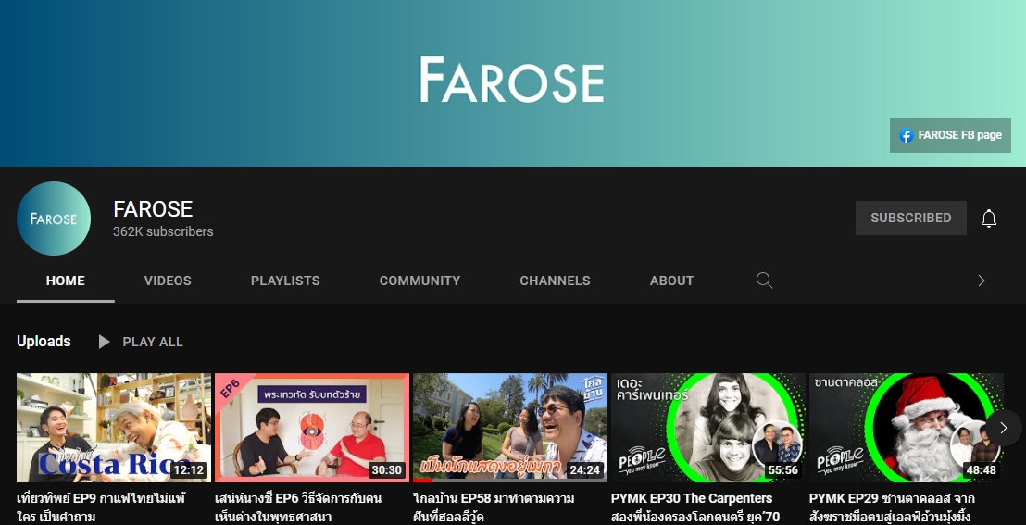Click the 55:56 duration badge

[783, 470]
